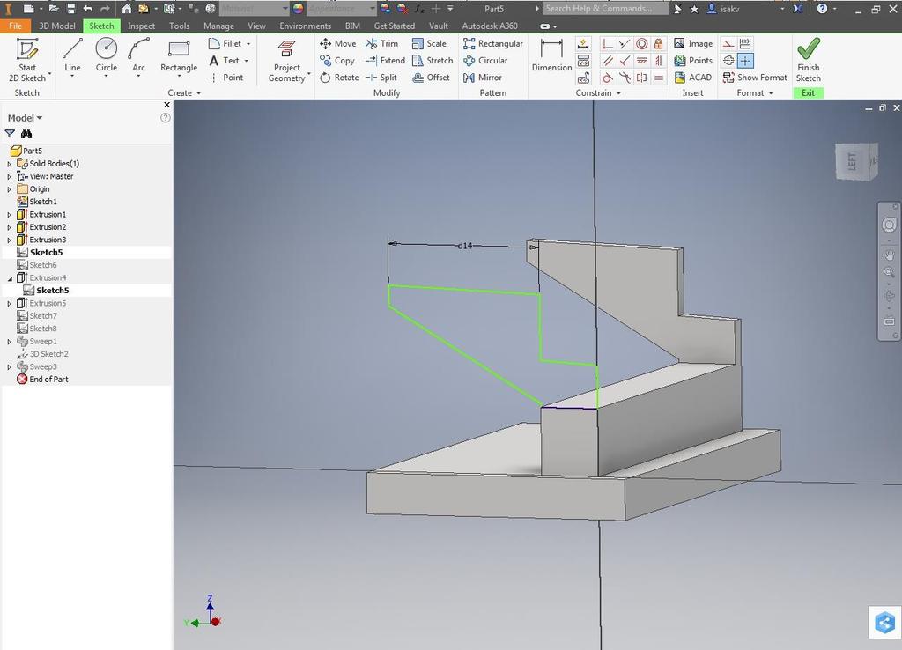Click the Search Help & Commands field
902x650 pixels.
[x=606, y=9]
